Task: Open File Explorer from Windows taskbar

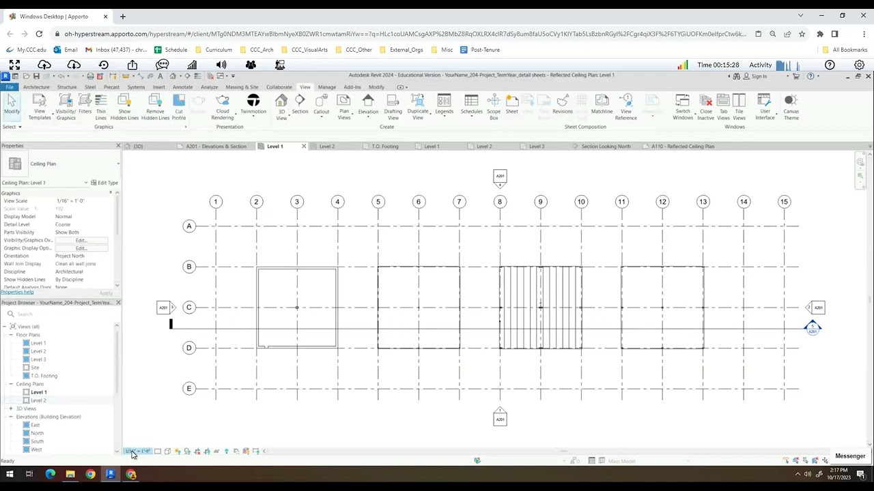Action: point(70,474)
